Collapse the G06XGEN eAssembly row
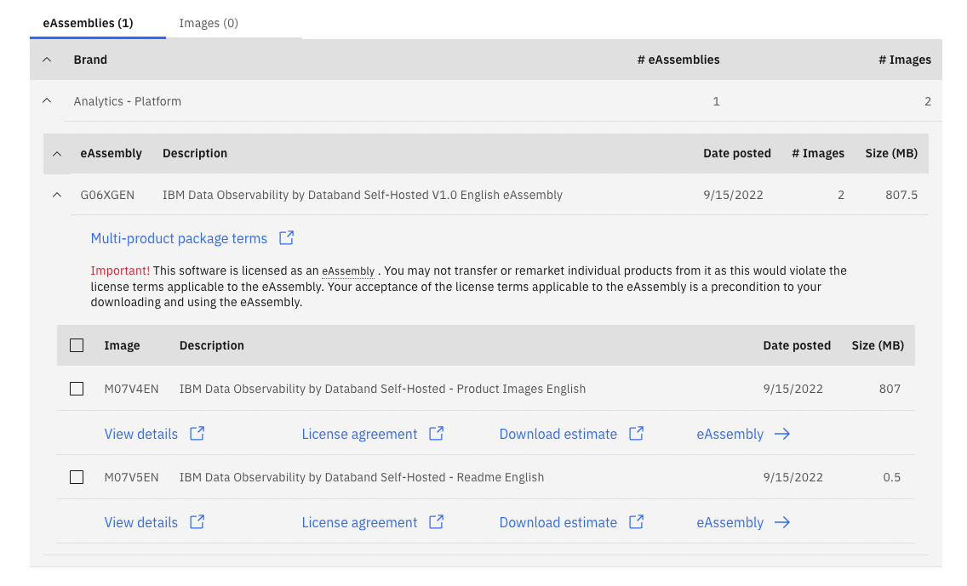Screen dimensions: 967x586 click(57, 195)
